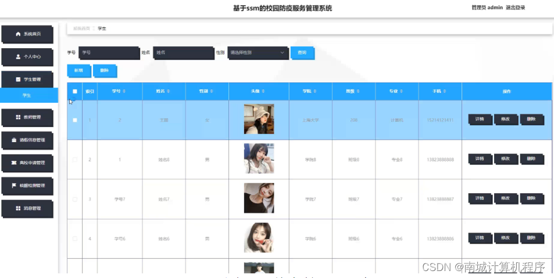The image size is (554, 278).
Task: Go to 系统首页 in the breadcrumb
Action: [81, 28]
